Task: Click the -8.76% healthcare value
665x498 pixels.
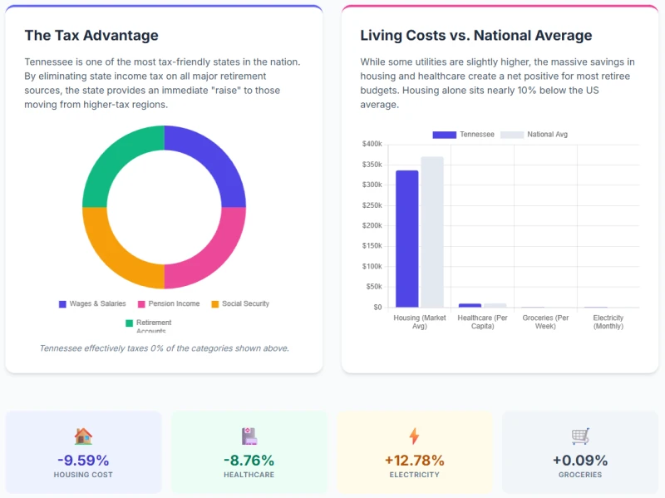Action: pos(249,461)
